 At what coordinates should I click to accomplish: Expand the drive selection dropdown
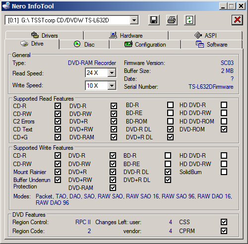134,20
